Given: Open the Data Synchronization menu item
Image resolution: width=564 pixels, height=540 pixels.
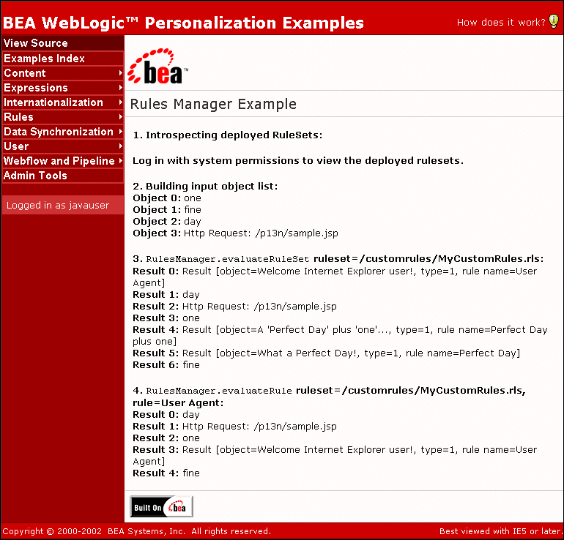Looking at the screenshot, I should click(x=62, y=132).
